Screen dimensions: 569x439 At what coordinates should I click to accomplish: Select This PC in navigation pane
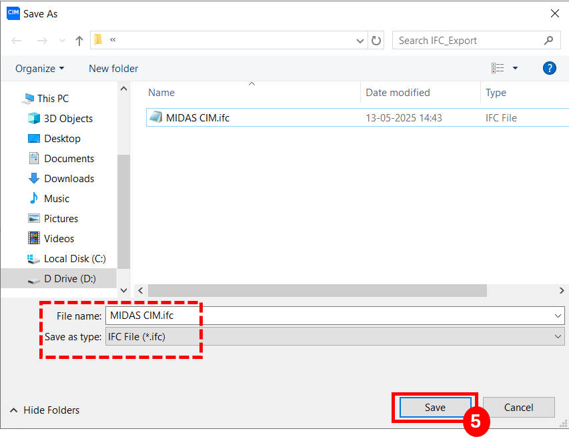(x=53, y=99)
